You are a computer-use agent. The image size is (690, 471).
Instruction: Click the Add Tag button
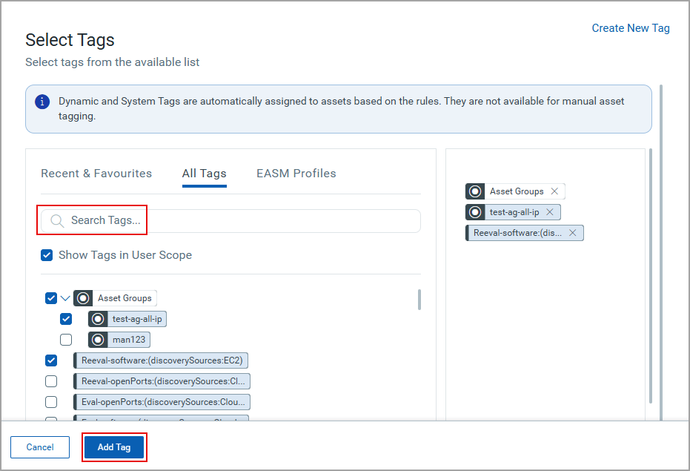click(114, 447)
